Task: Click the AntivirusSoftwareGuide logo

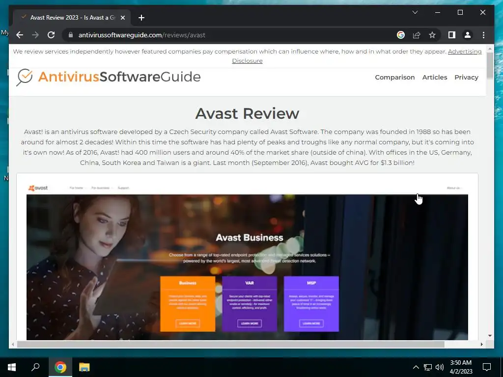Action: (109, 77)
